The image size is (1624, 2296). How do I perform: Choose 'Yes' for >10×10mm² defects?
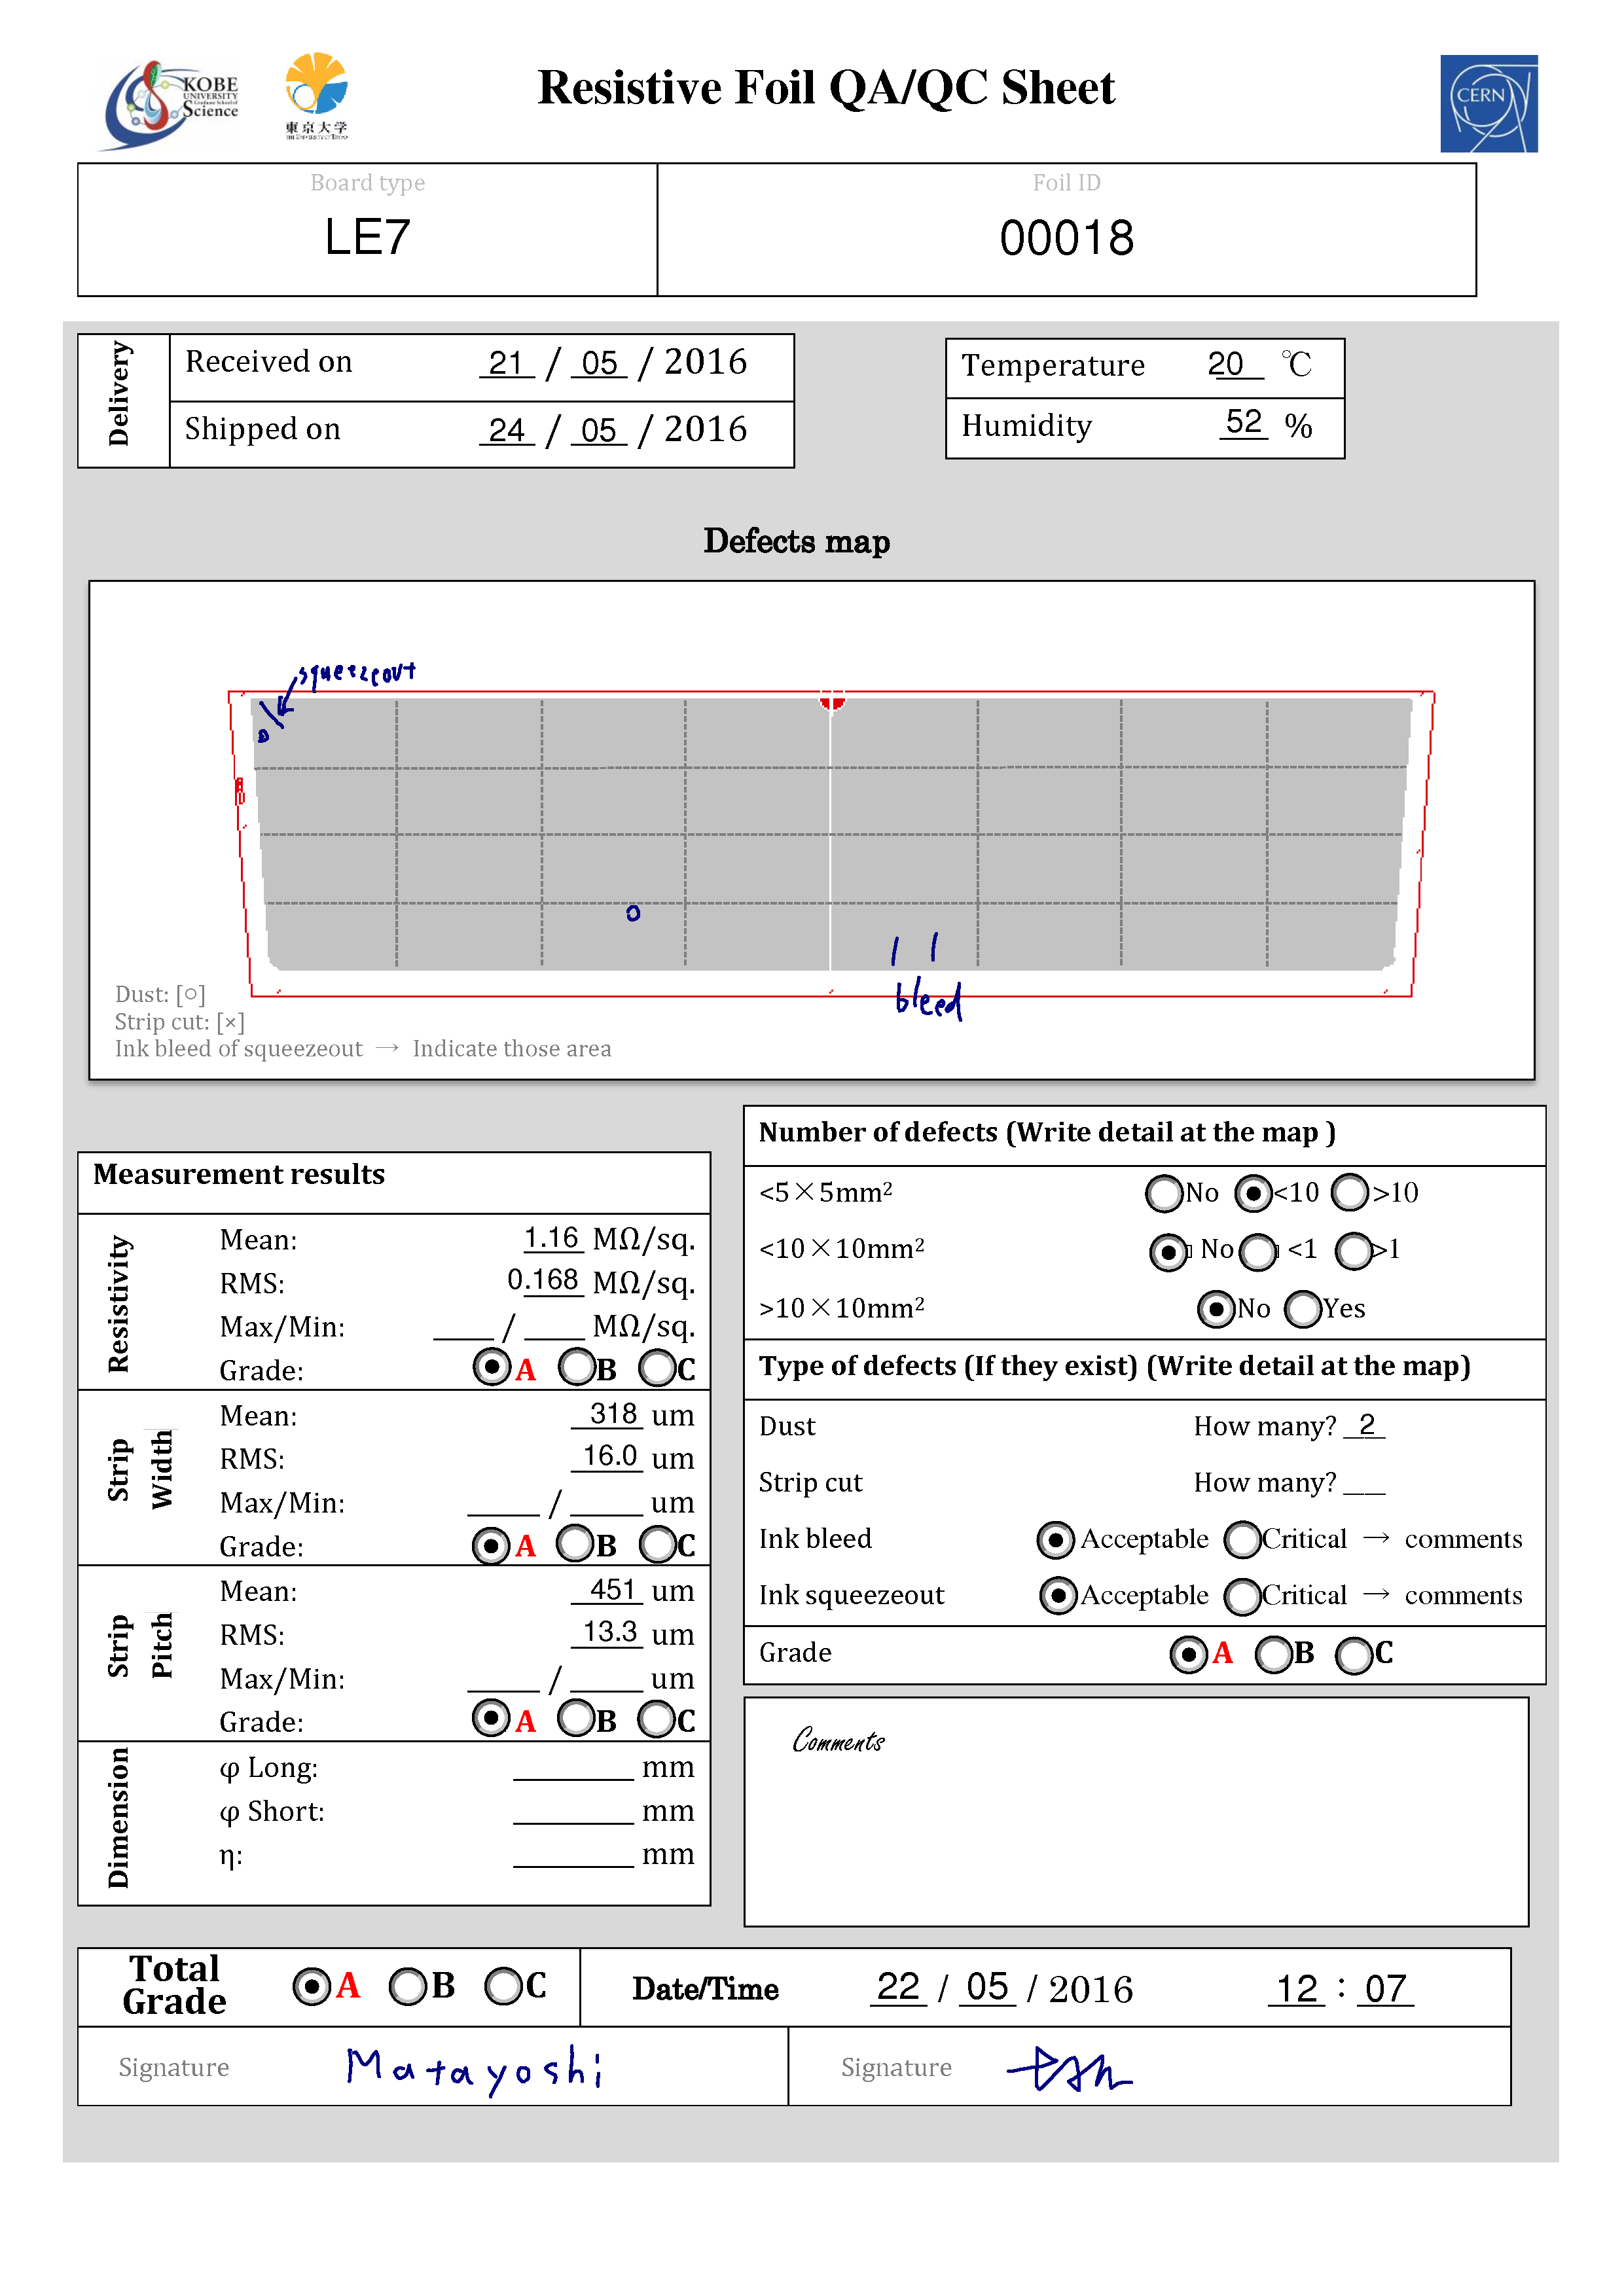click(x=1303, y=1309)
